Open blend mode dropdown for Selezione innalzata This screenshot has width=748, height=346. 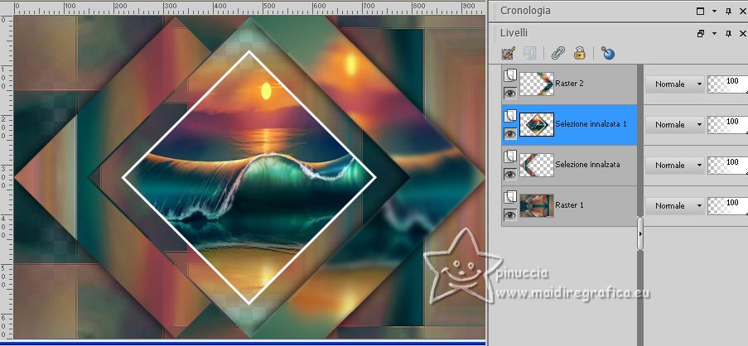[674, 165]
